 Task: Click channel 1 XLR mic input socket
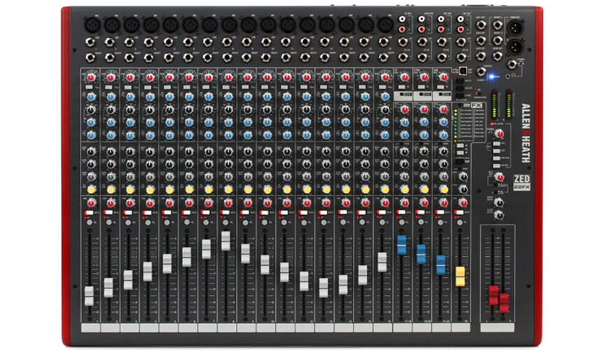click(x=92, y=25)
